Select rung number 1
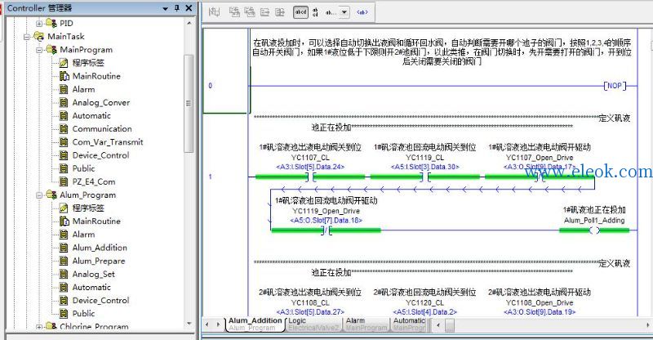Screen dimensions: 653x340 point(211,177)
